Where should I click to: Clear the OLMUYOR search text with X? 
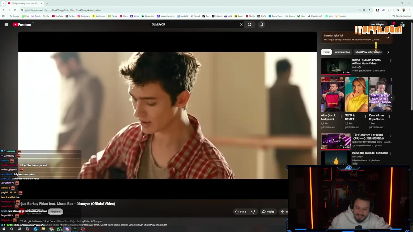tap(241, 24)
